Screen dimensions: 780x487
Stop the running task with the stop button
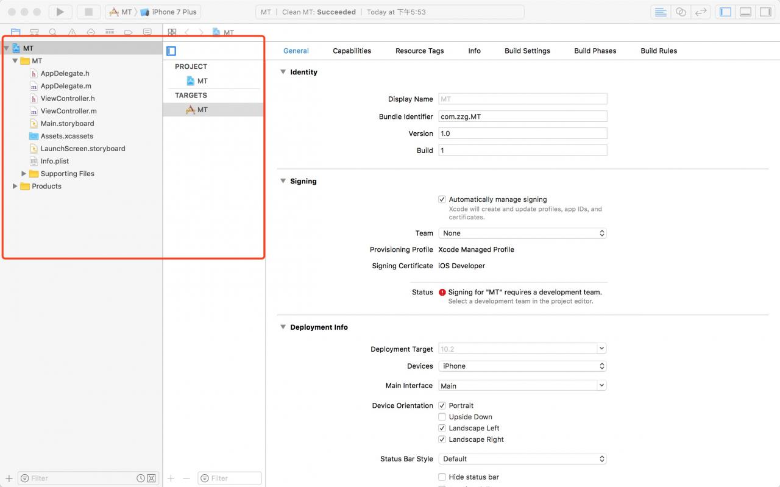pyautogui.click(x=88, y=12)
